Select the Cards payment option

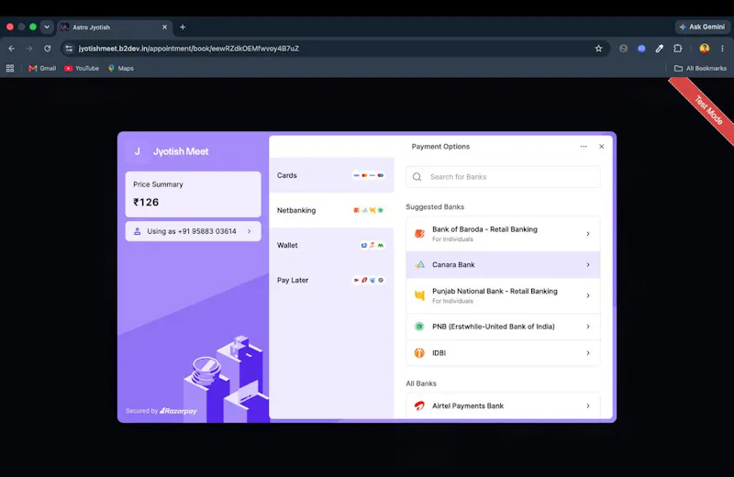click(331, 175)
